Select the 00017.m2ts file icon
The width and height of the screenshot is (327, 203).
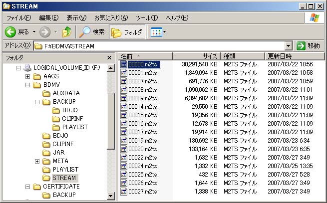[x=124, y=132]
